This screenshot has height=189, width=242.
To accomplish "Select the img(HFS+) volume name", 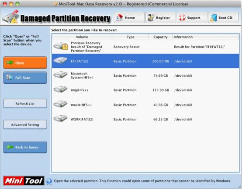I will [x=80, y=90].
